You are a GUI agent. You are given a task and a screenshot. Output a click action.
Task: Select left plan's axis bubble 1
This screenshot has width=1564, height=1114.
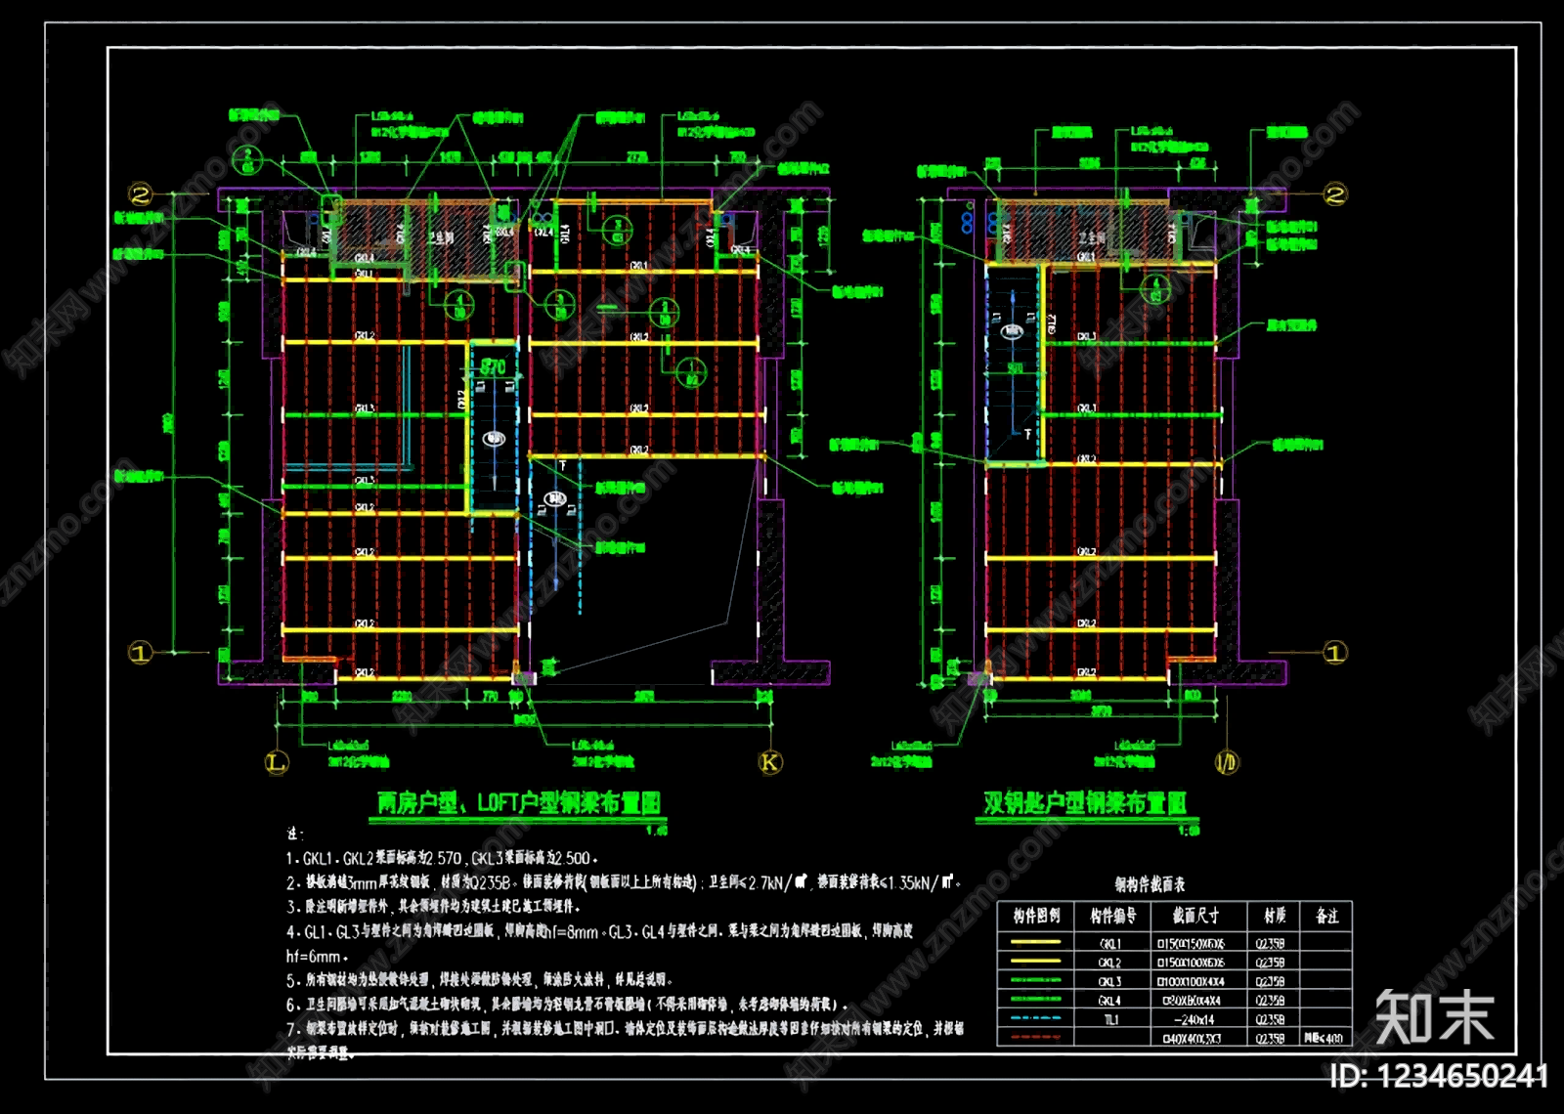(x=141, y=652)
